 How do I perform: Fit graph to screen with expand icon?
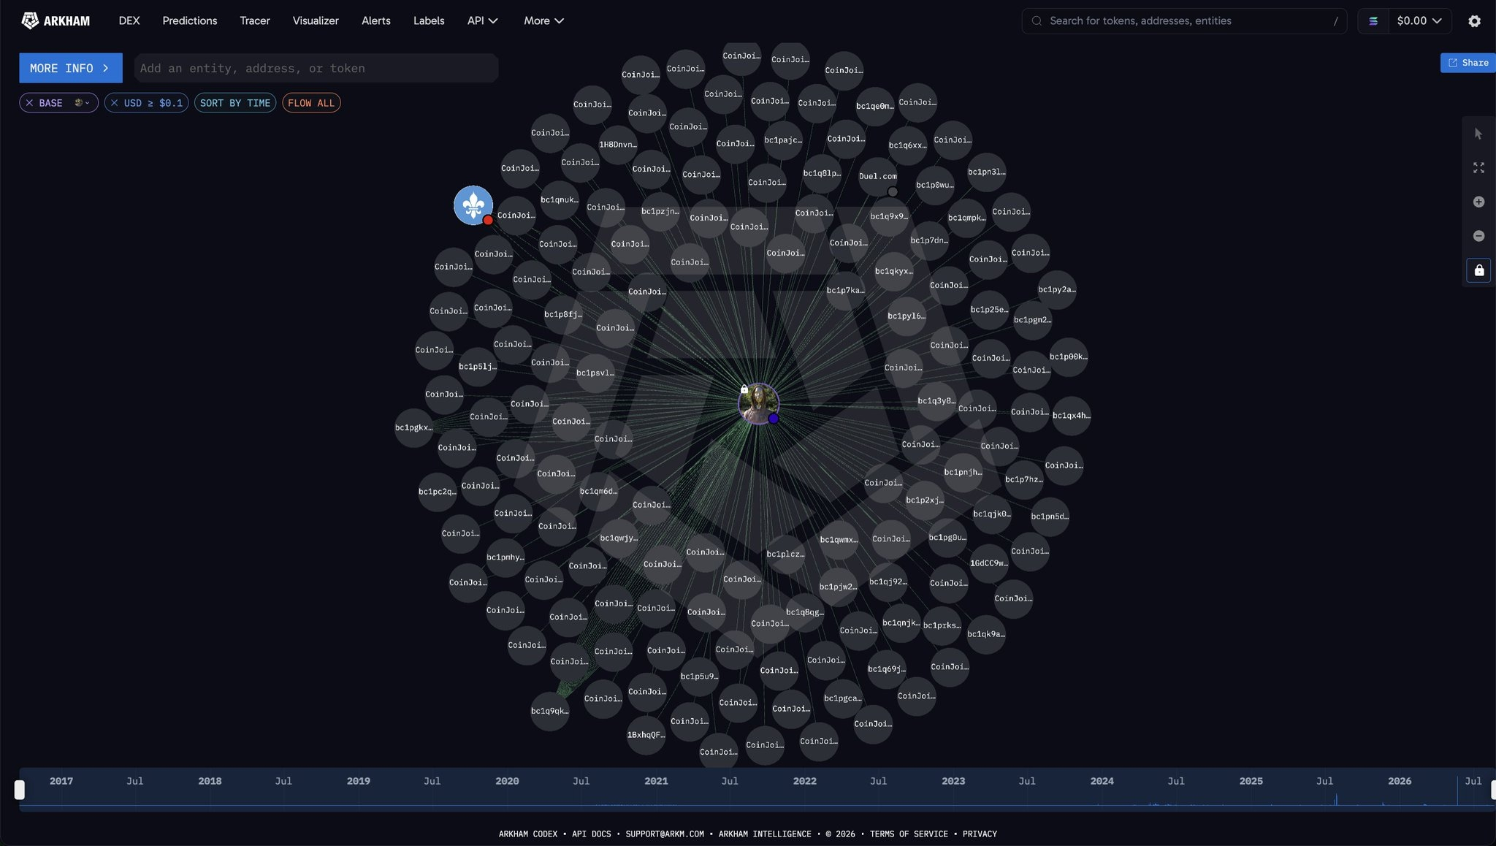point(1478,168)
